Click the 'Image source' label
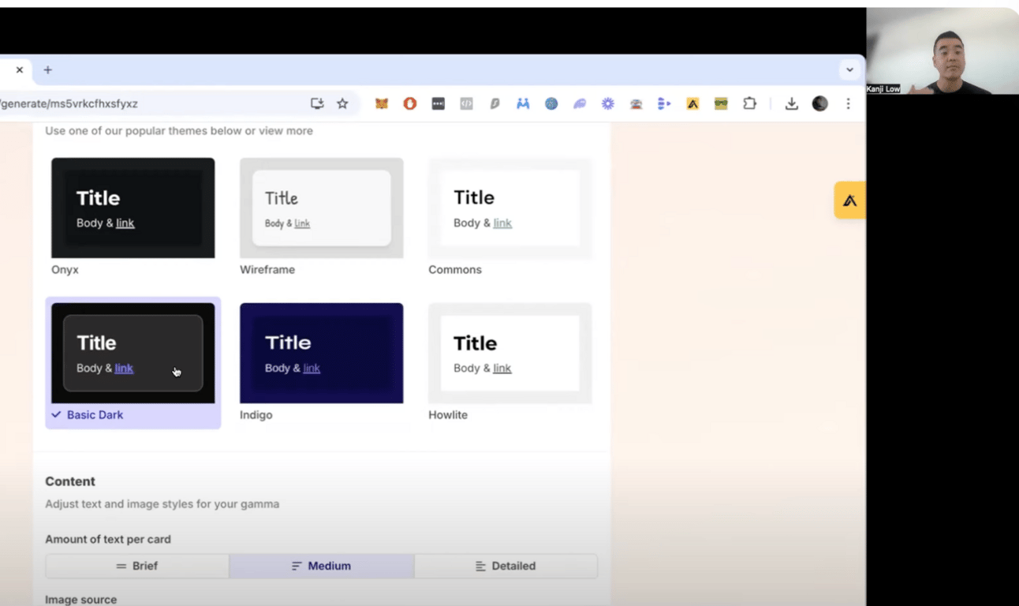The image size is (1019, 606). [81, 600]
